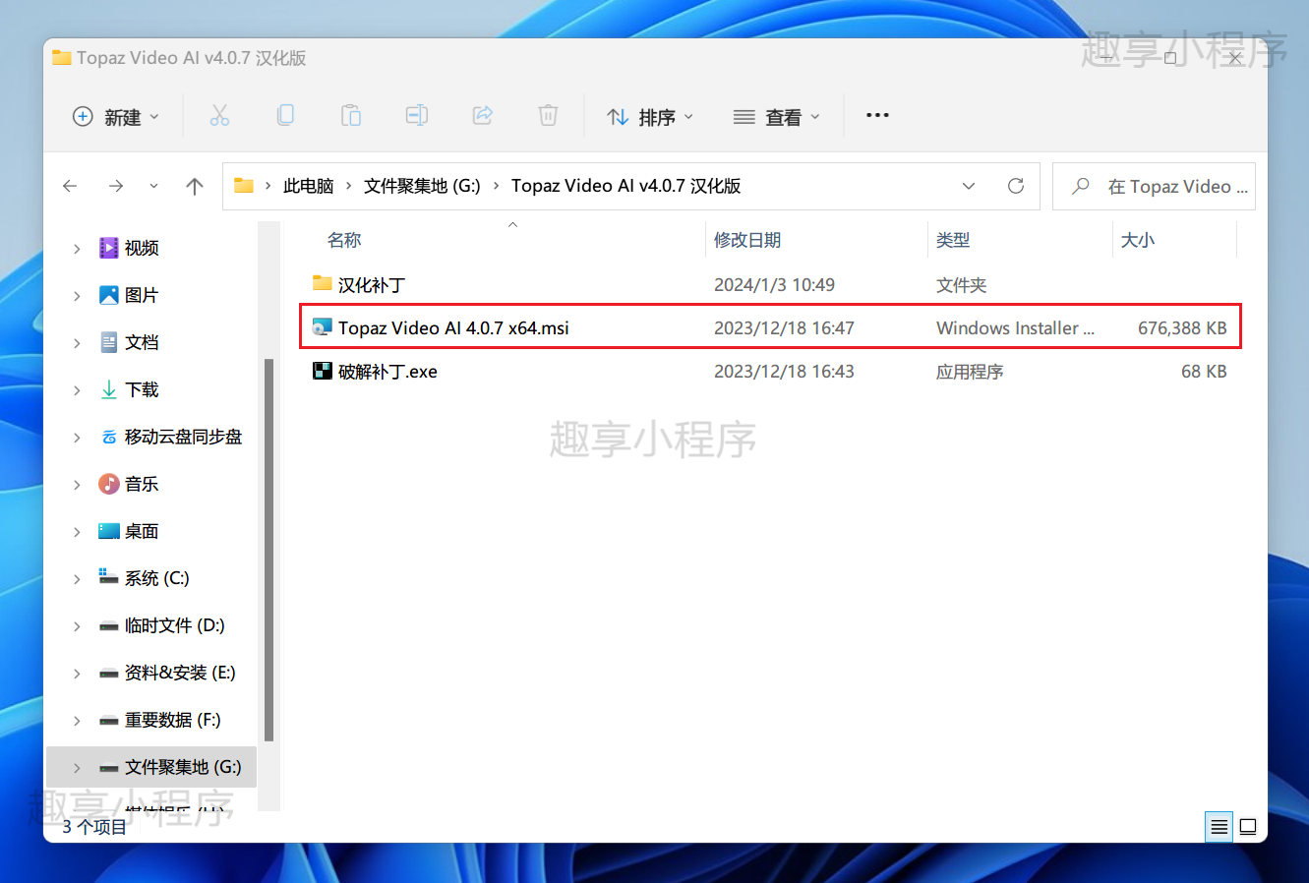Open the 查看 view dropdown
This screenshot has height=883, width=1309.
click(x=776, y=117)
